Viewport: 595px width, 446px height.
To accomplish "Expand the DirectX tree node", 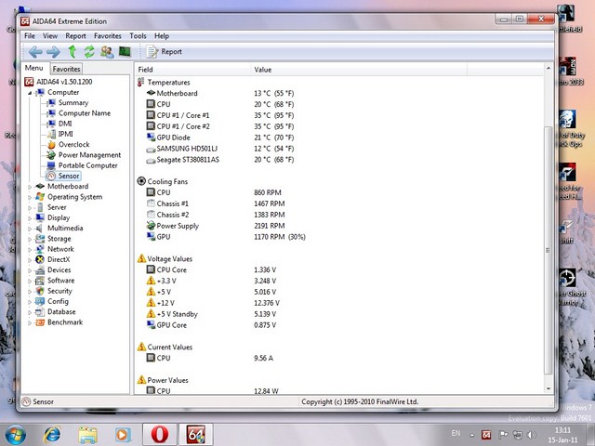I will click(30, 260).
